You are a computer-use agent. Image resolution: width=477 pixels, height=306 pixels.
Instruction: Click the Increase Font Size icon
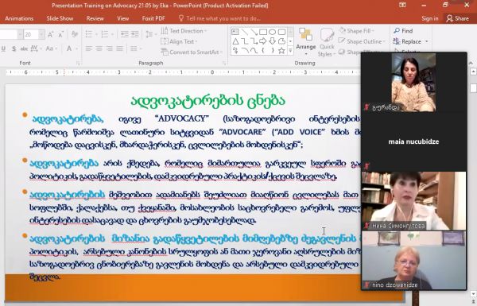pyautogui.click(x=51, y=34)
